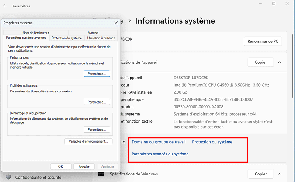295x182 pixels.
Task: Click the breadcrumb chevron before Informations système
Action: 130,21
